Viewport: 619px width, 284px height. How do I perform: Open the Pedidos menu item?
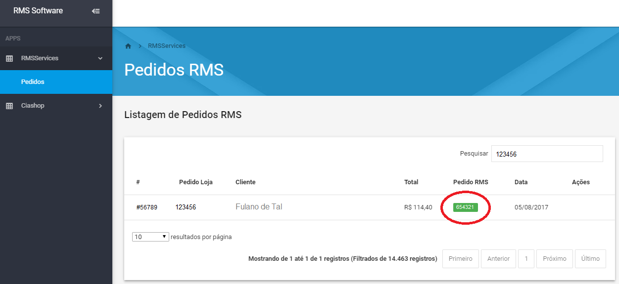tap(33, 82)
